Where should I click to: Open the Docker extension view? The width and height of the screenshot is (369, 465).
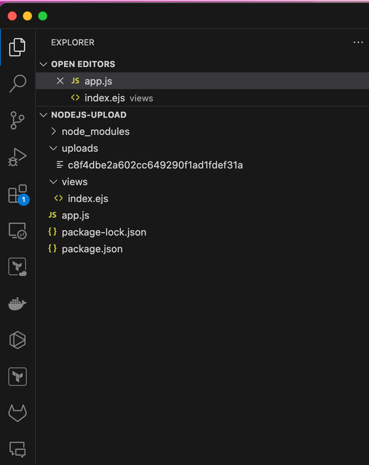tap(17, 303)
